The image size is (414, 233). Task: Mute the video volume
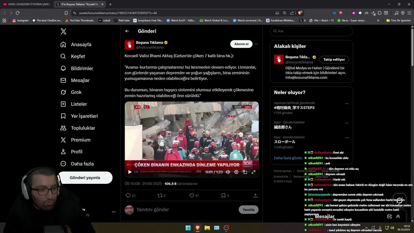pos(228,172)
